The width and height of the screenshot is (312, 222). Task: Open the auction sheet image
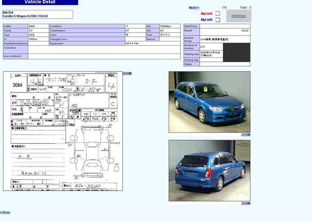click(63, 131)
